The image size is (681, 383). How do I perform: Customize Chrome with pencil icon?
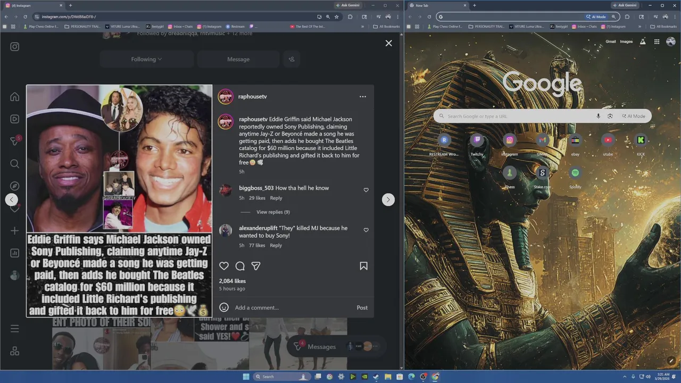672,360
